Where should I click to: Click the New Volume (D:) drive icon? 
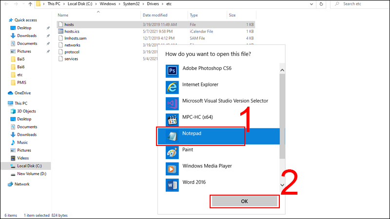[x=13, y=174]
